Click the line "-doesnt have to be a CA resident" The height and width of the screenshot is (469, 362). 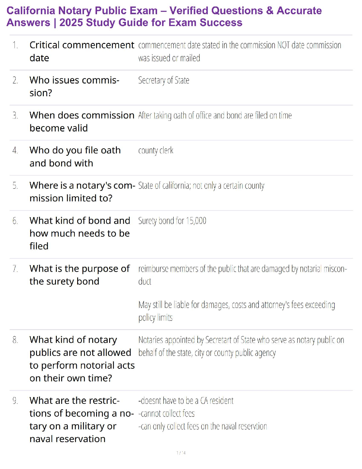click(186, 401)
